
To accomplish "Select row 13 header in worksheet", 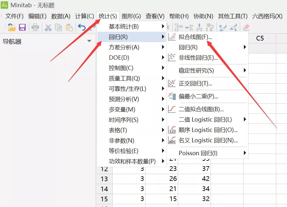I will coord(104,179).
